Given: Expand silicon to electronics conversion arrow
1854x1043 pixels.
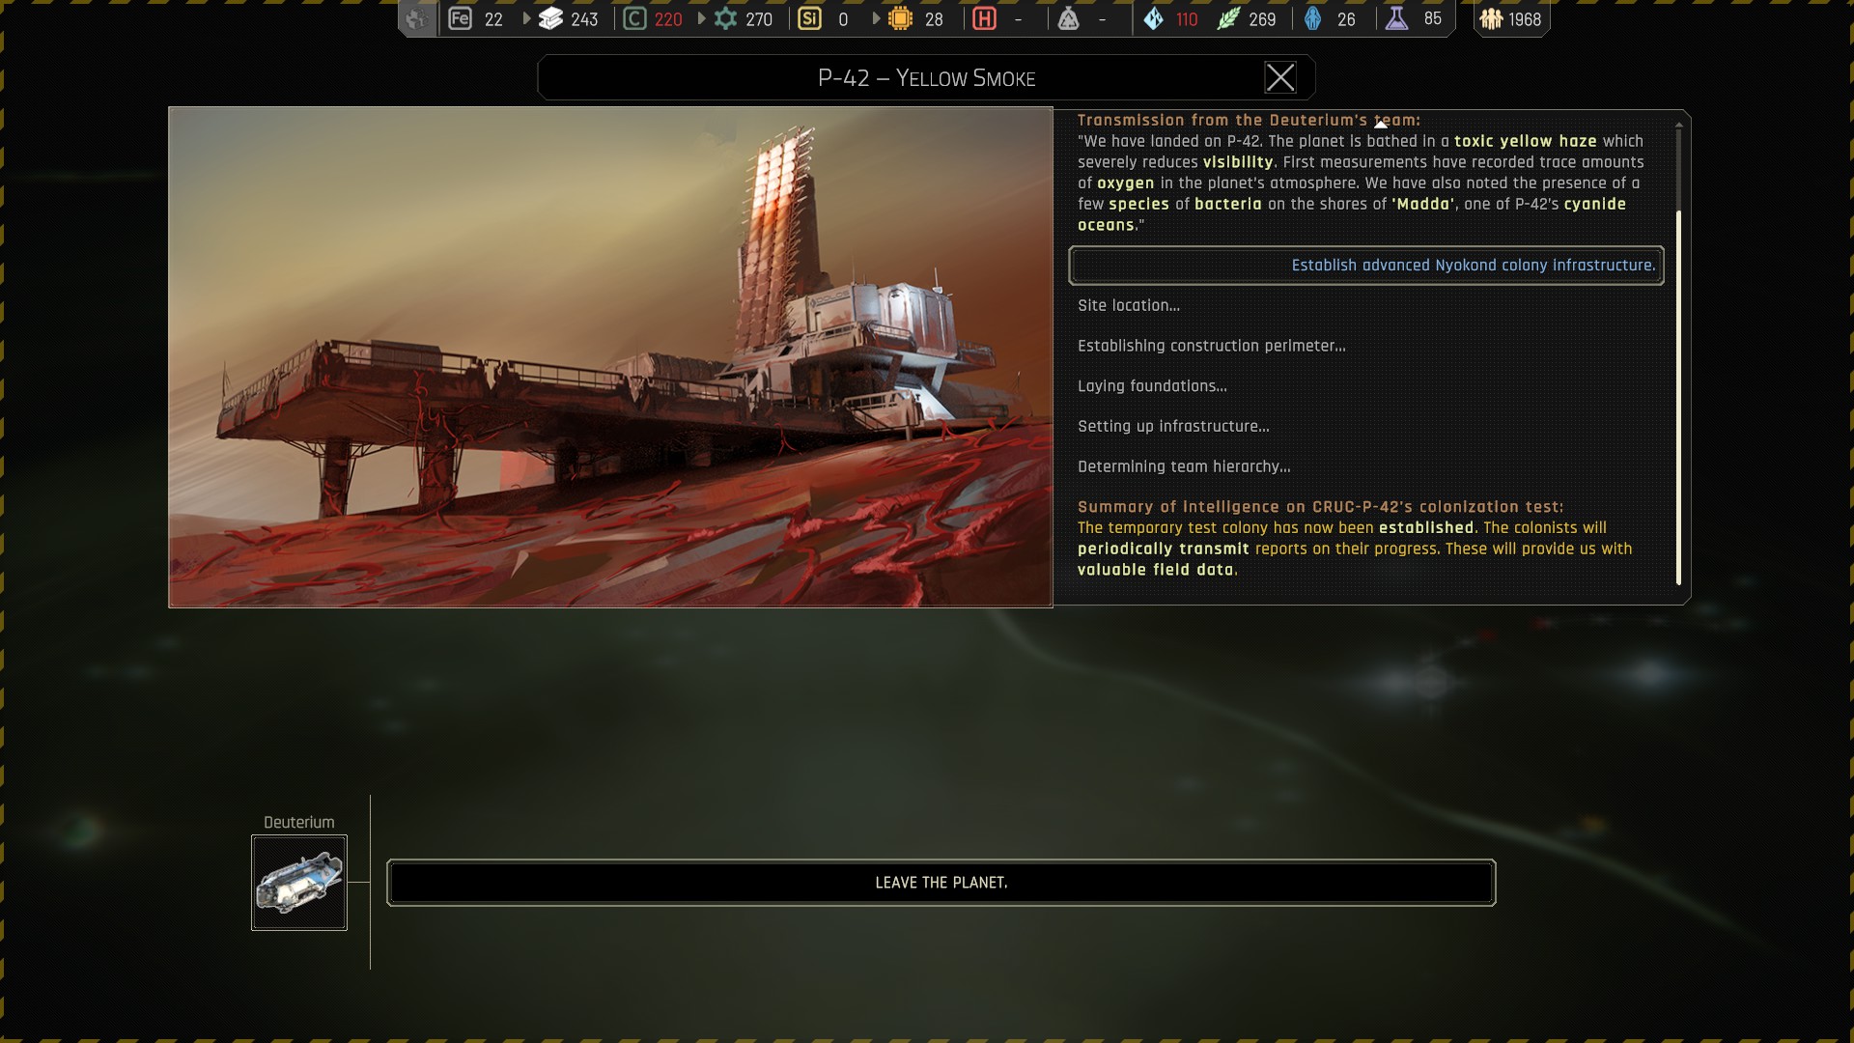Looking at the screenshot, I should [876, 18].
